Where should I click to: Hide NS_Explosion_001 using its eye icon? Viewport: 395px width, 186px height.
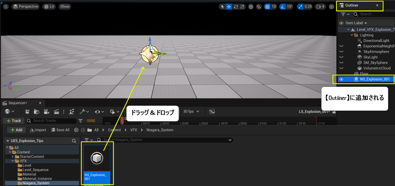click(341, 79)
